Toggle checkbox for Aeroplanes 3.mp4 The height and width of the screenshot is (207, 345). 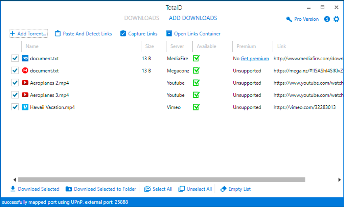tap(15, 95)
